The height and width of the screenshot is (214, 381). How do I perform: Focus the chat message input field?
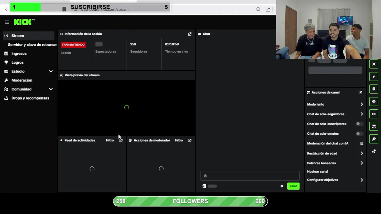[250, 176]
